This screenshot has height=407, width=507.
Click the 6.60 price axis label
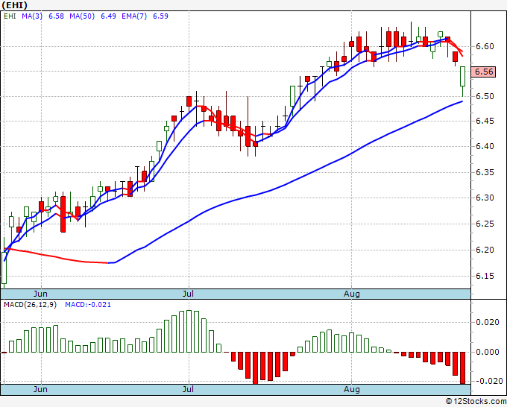coord(485,46)
